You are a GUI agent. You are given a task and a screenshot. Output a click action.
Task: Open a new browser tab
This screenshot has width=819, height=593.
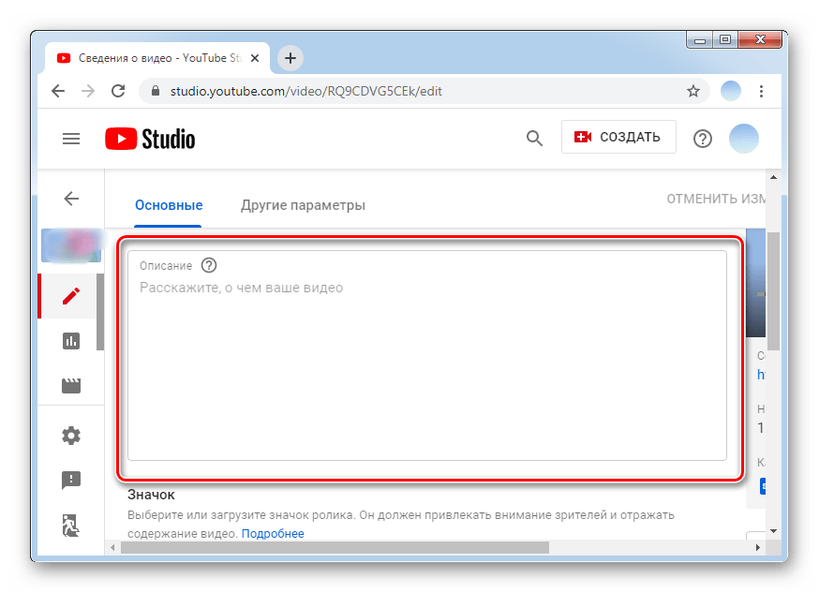(x=290, y=58)
